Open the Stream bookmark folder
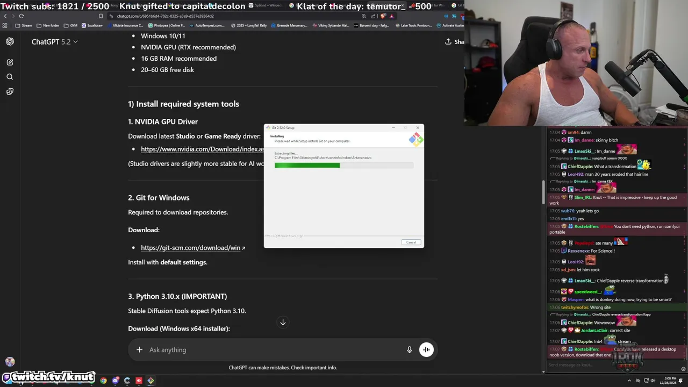 [x=24, y=25]
